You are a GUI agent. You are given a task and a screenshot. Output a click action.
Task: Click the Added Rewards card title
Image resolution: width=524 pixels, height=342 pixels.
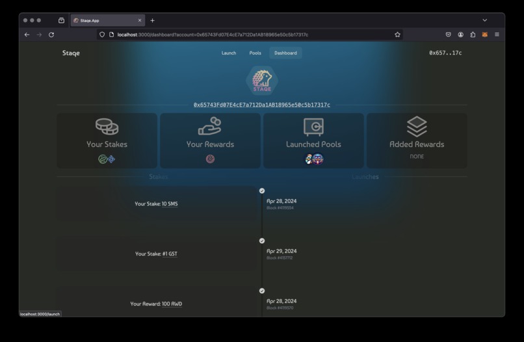click(417, 144)
